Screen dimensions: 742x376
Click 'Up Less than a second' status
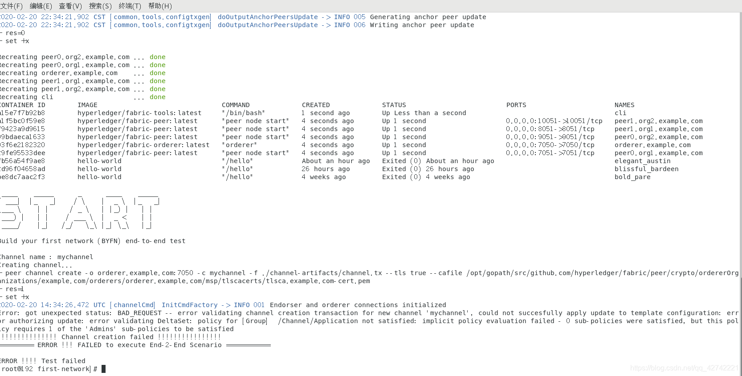tap(424, 113)
